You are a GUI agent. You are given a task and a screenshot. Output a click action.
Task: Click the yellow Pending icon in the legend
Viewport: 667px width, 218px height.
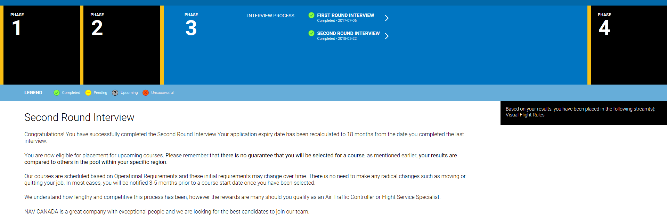(88, 93)
